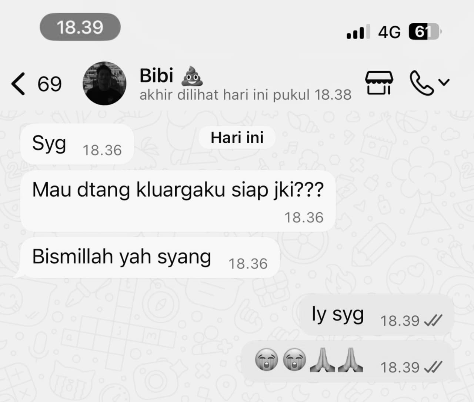Tap the 18.39 clock pill in status bar

tap(80, 27)
